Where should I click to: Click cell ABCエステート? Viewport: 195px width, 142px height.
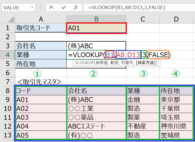(x=96, y=126)
